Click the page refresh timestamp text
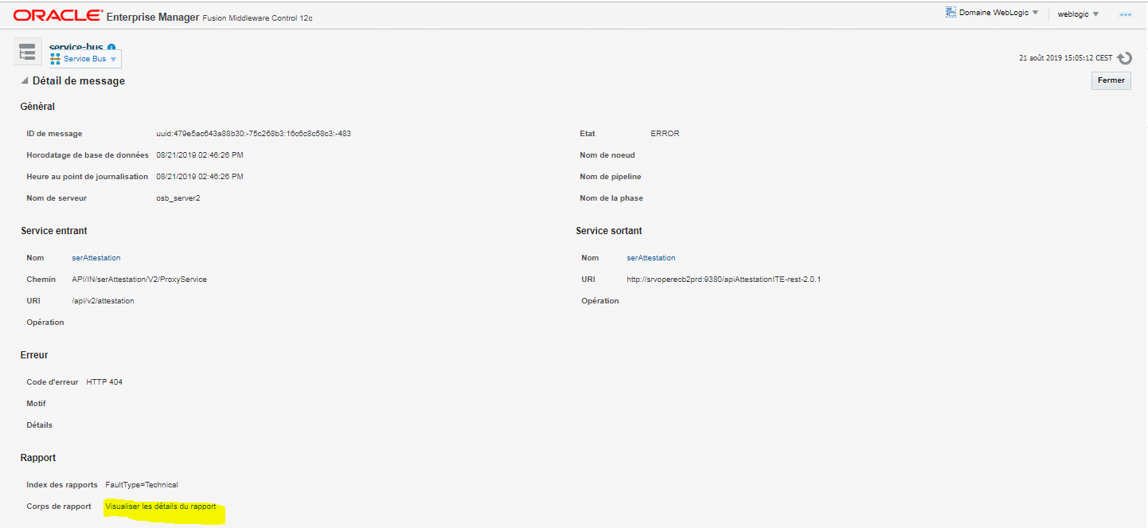The image size is (1148, 528). click(1065, 58)
